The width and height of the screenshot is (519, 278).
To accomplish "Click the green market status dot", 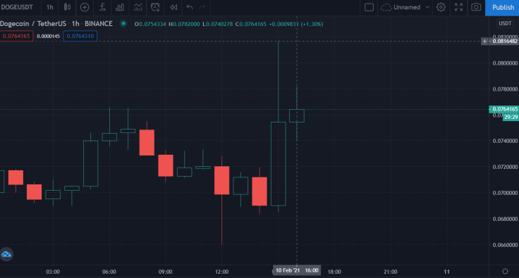I will point(123,23).
